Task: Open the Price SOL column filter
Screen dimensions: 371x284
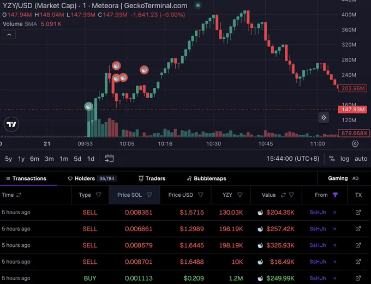Action: click(x=149, y=195)
